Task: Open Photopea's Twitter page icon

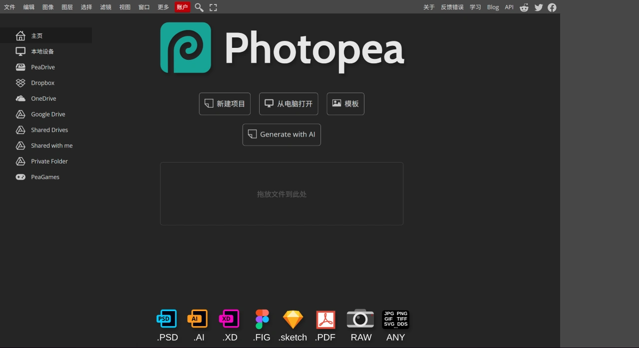Action: tap(538, 7)
